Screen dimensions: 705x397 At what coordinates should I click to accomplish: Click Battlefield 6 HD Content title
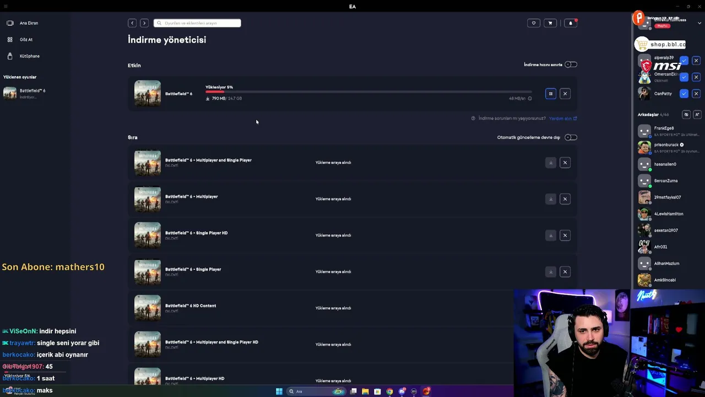191,305
